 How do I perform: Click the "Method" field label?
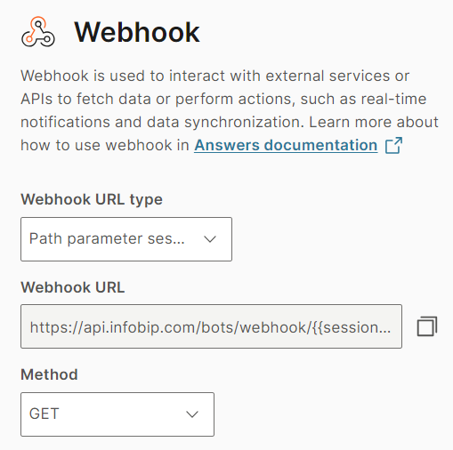(x=49, y=374)
